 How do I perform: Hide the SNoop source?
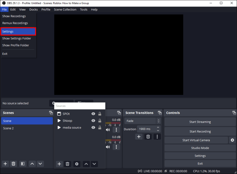93,121
